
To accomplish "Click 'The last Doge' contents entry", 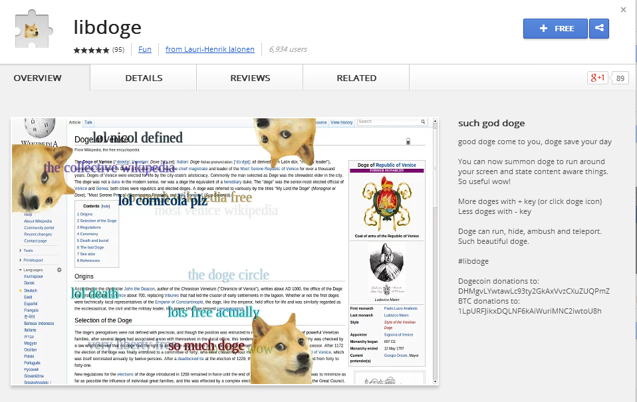I will tap(90, 247).
